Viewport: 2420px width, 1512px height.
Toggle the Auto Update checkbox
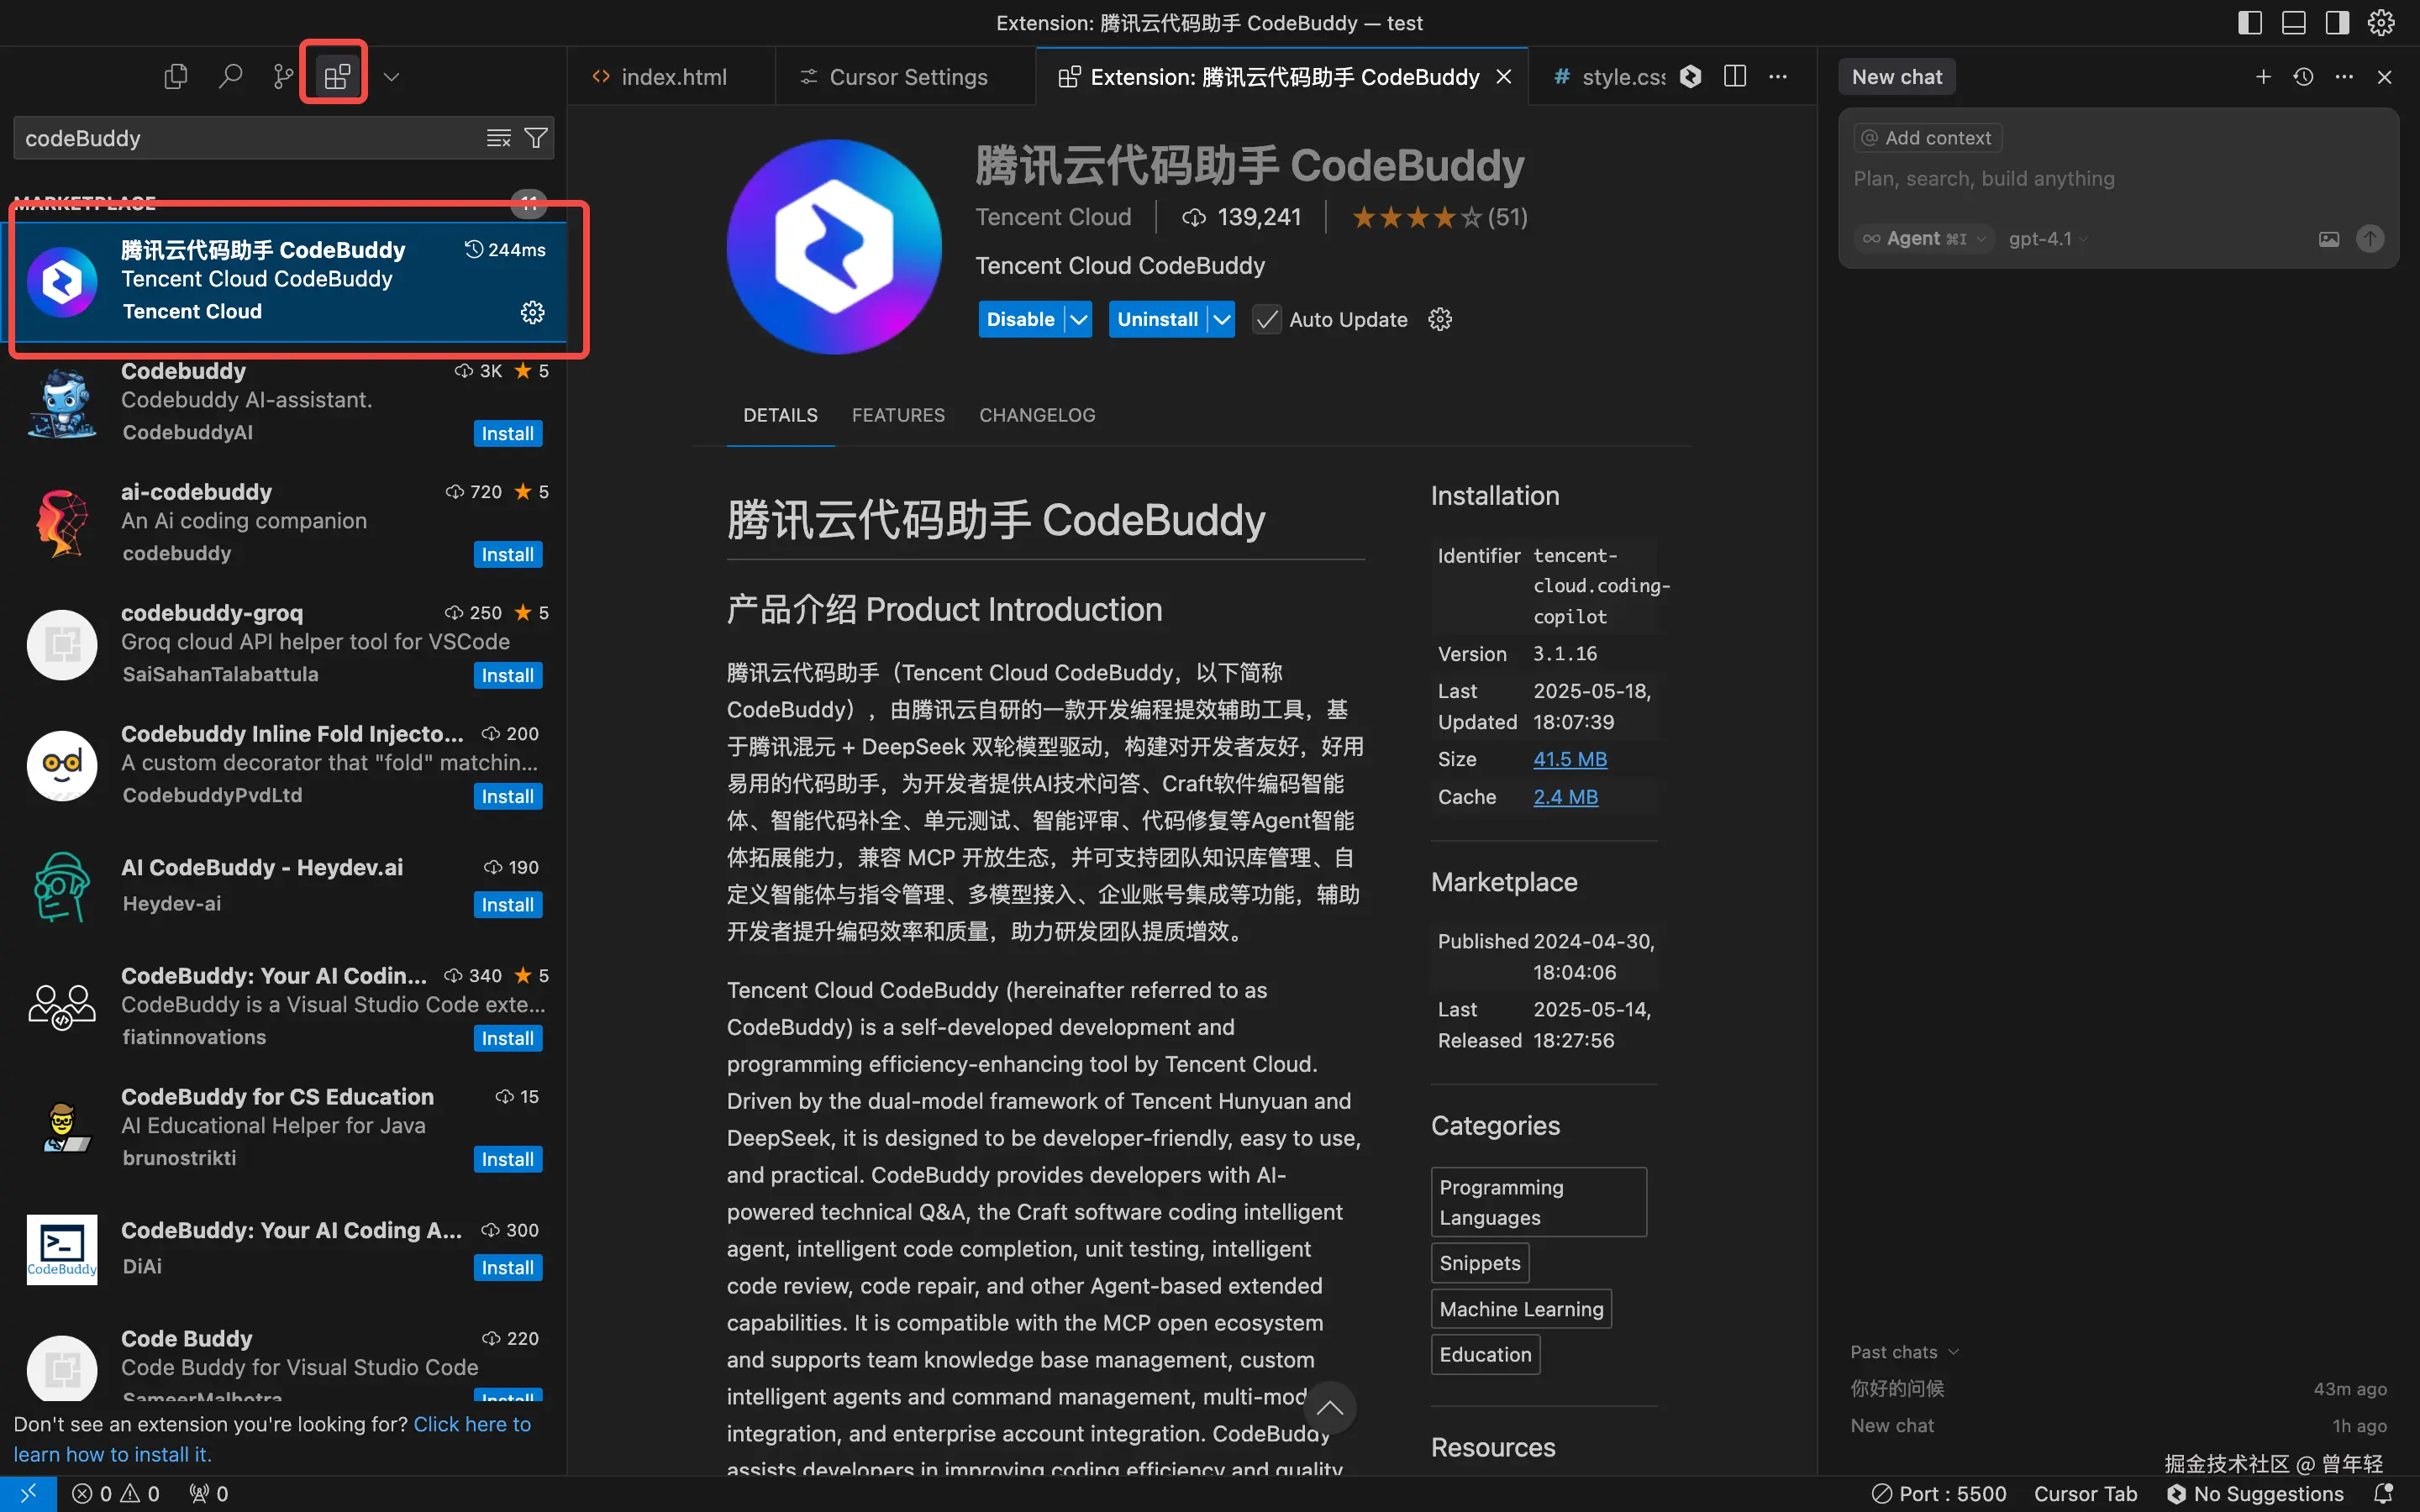(x=1266, y=320)
